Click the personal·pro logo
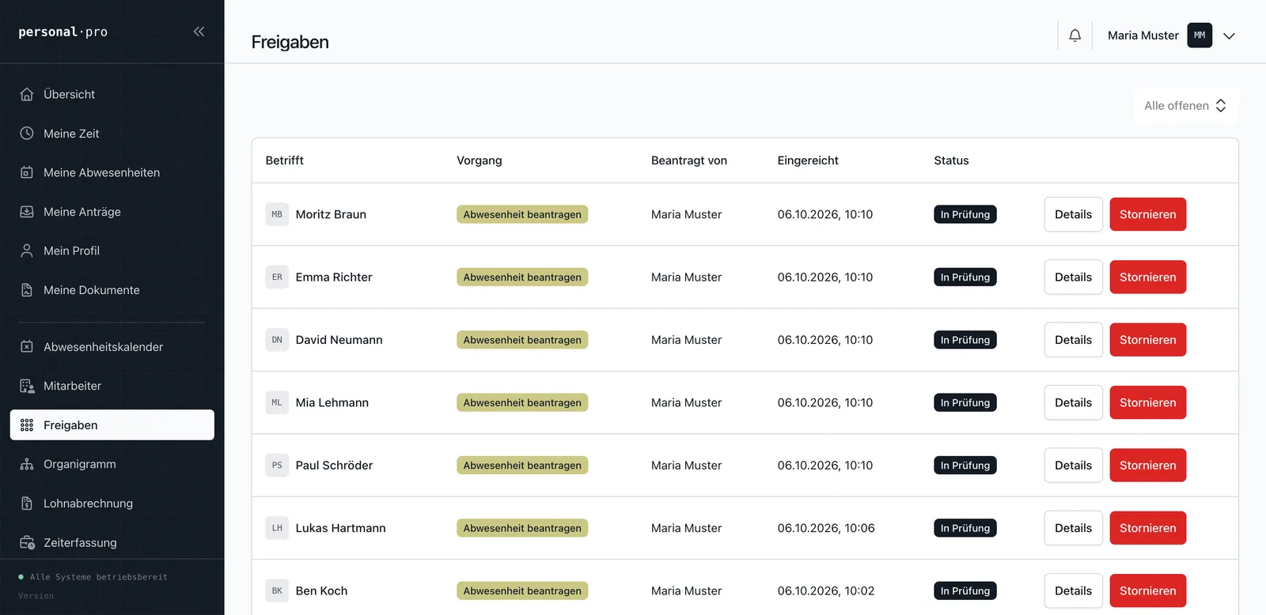 (63, 32)
